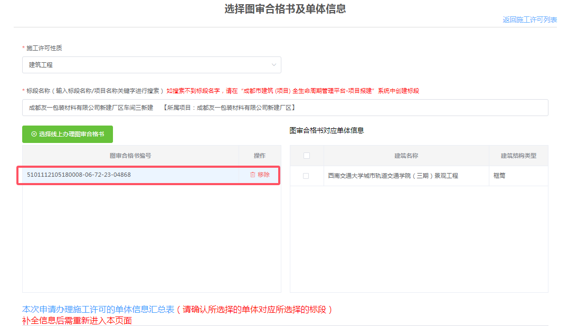Image resolution: width=568 pixels, height=326 pixels.
Task: Expand the permit type selector showing 建筑工程
Action: (x=152, y=64)
